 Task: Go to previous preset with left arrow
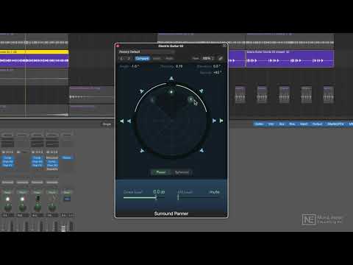(x=121, y=58)
